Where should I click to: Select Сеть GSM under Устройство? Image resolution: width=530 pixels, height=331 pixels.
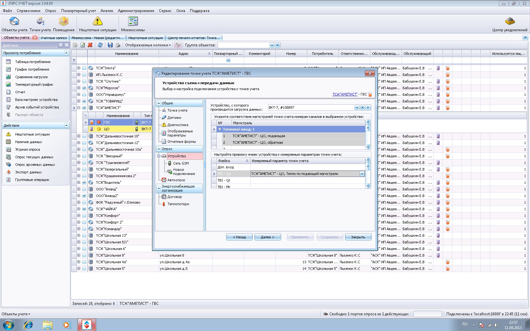(x=181, y=163)
